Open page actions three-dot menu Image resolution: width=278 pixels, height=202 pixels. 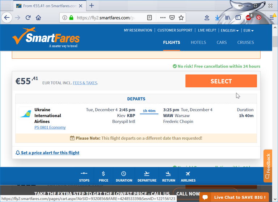pyautogui.click(x=163, y=17)
